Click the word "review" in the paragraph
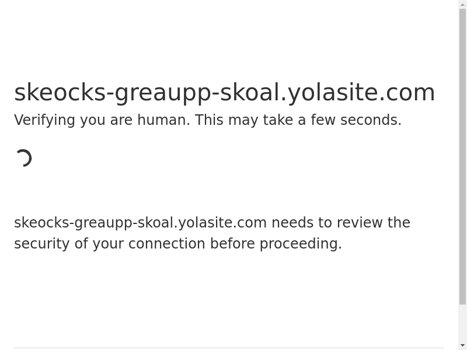The height and width of the screenshot is (350, 467). [359, 223]
